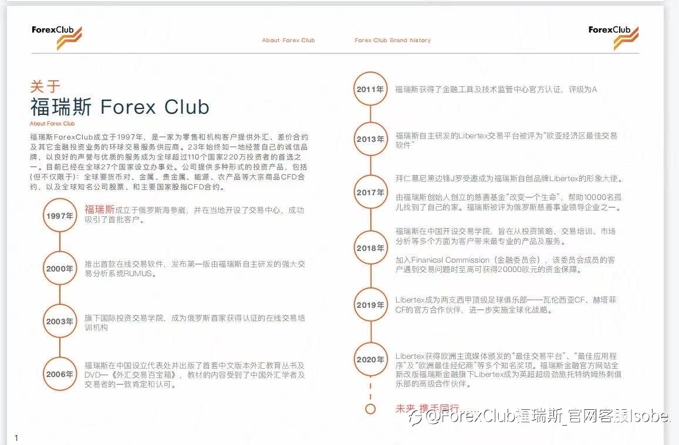Click the right ForexClub logo

pyautogui.click(x=613, y=37)
